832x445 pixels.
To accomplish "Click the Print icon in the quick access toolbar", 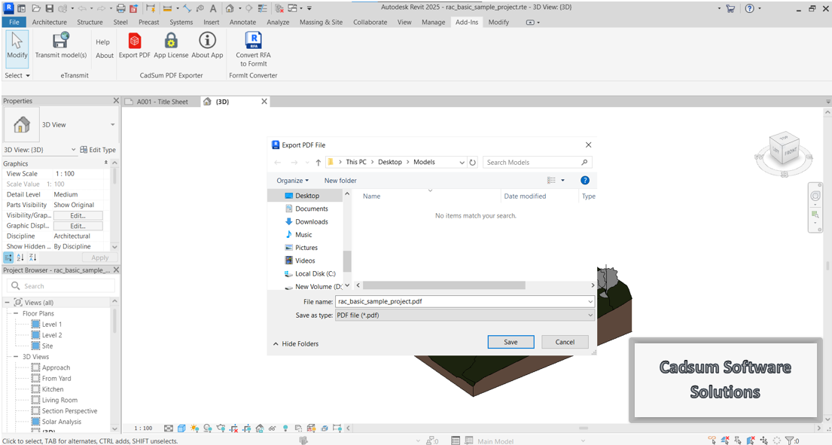I will pyautogui.click(x=120, y=8).
